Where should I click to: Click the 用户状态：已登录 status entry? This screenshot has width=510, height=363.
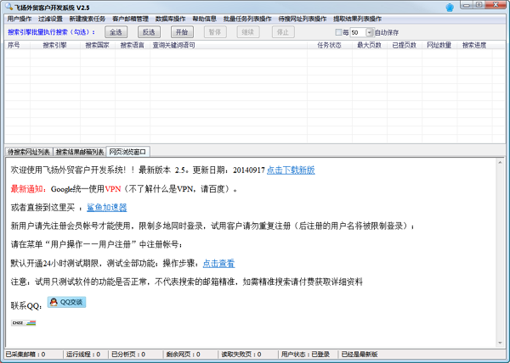tap(305, 355)
